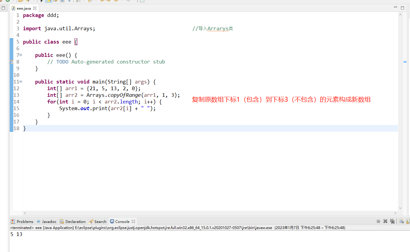Image resolution: width=410 pixels, height=252 pixels.
Task: Remove the terminated eee launch
Action: 385,221
